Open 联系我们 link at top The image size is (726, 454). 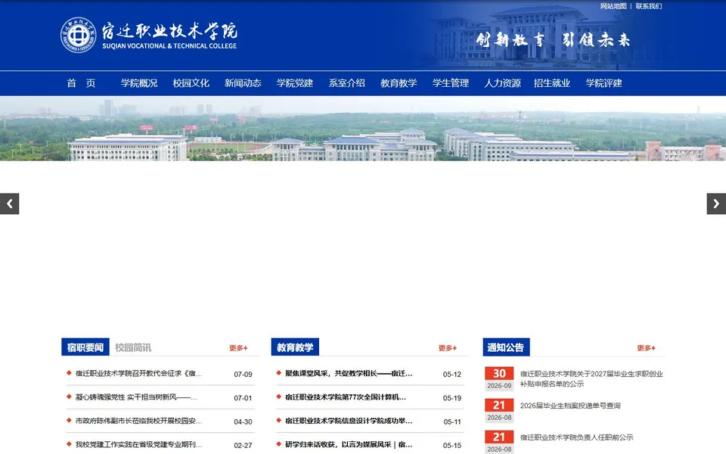pos(649,6)
